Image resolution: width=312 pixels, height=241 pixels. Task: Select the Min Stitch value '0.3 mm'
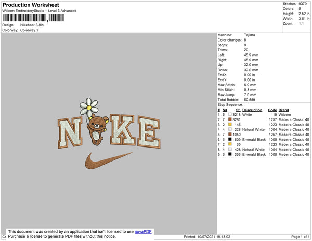click(250, 90)
